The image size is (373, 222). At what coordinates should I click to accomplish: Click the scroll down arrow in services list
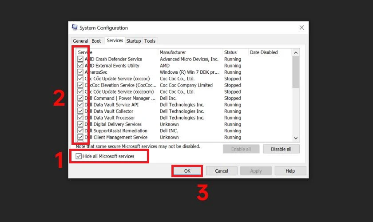pyautogui.click(x=296, y=138)
